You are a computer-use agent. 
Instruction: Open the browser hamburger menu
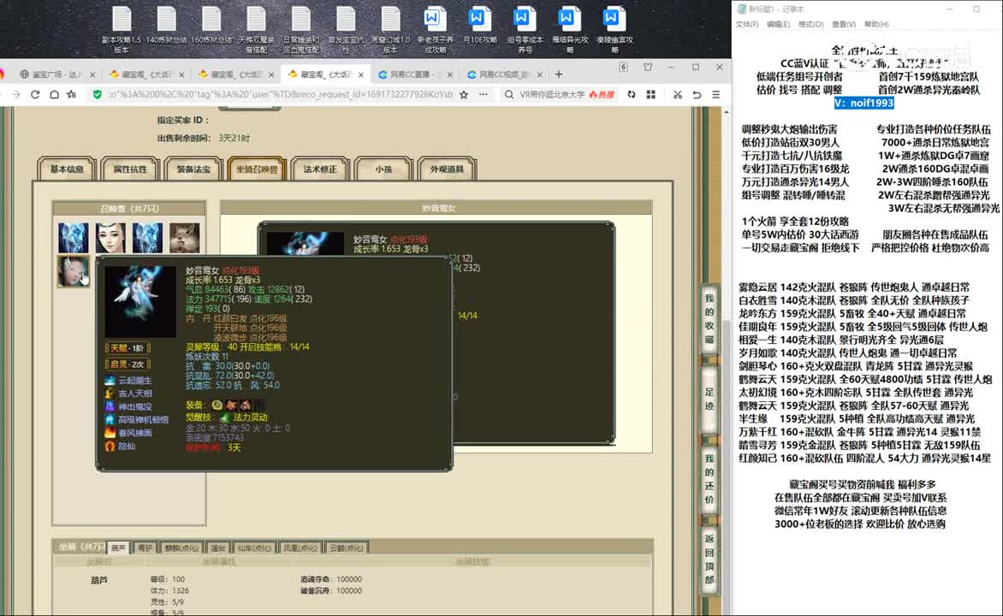(715, 95)
